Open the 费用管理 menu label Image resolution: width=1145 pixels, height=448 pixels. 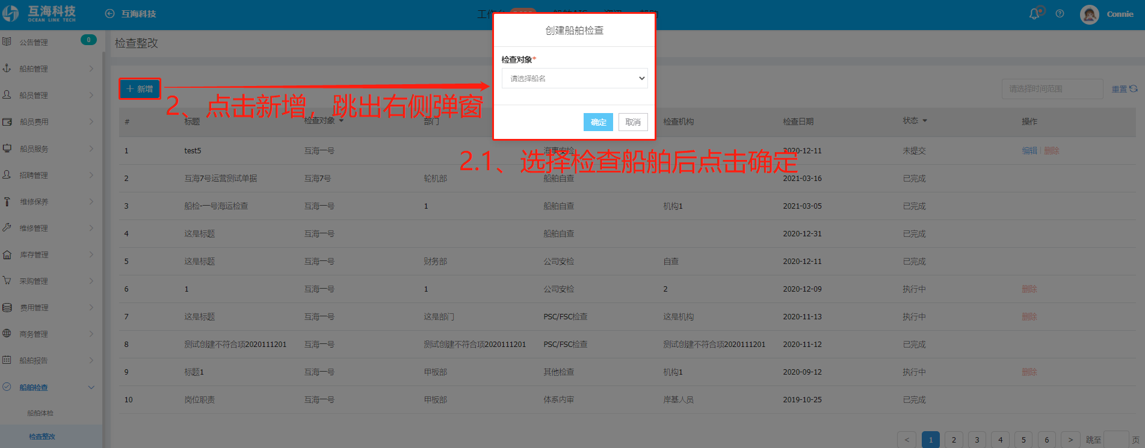[x=34, y=307]
